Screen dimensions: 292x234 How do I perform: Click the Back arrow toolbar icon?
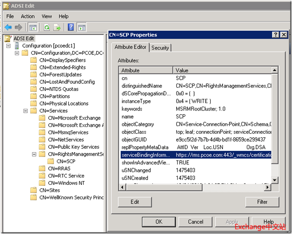pyautogui.click(x=8, y=27)
